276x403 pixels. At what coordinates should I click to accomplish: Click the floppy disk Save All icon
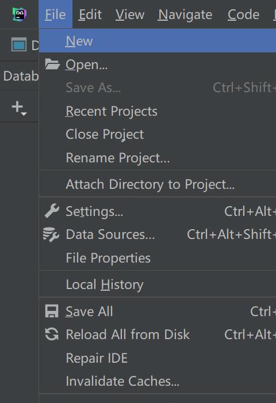(x=52, y=311)
